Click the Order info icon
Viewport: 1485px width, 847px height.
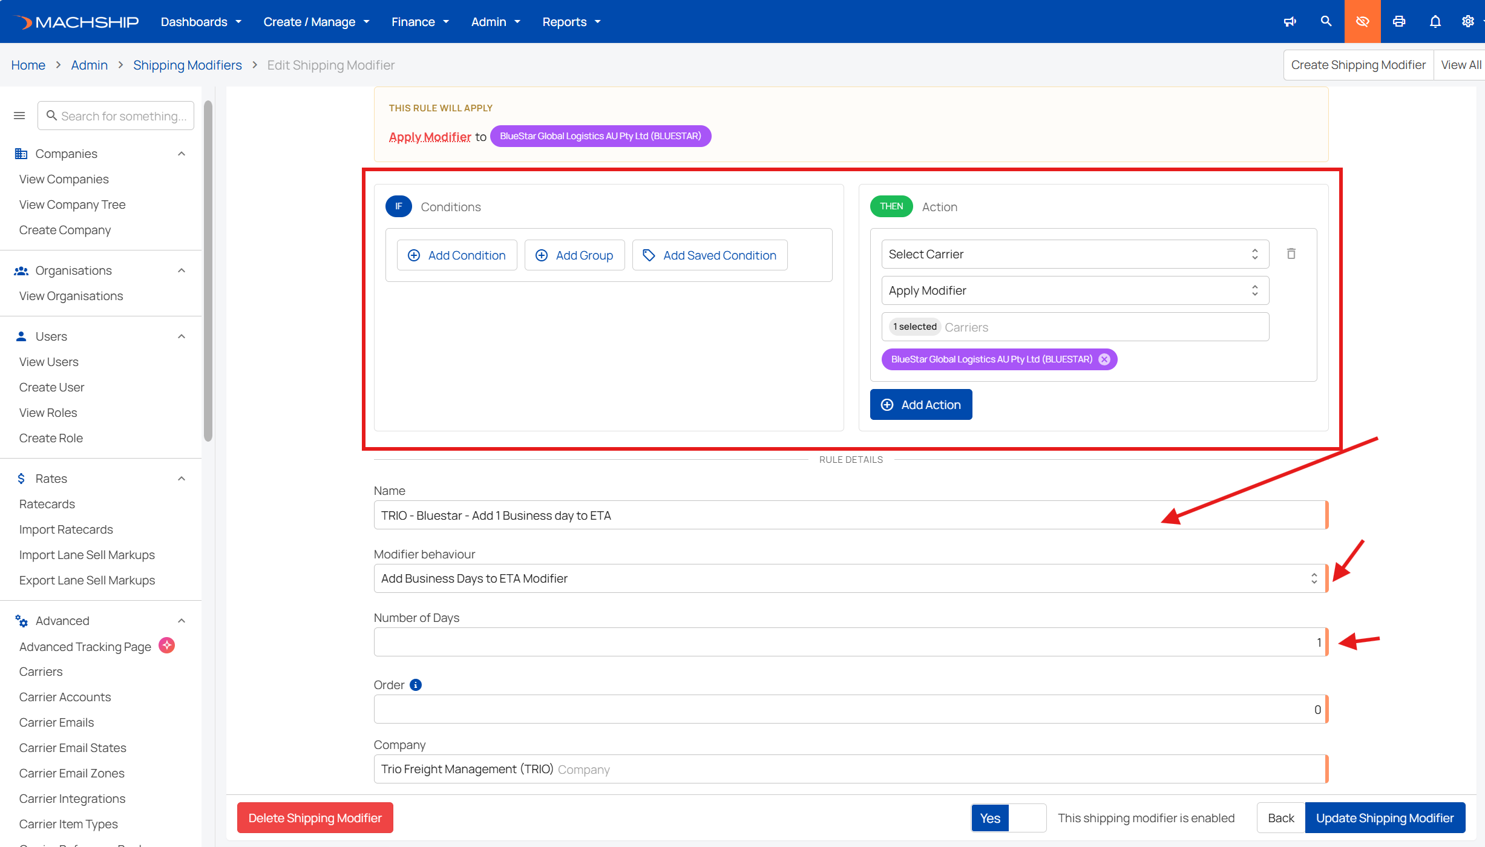tap(416, 685)
